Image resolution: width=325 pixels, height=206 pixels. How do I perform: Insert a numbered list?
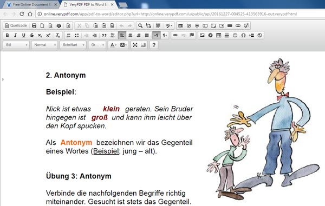pyautogui.click(x=68, y=35)
